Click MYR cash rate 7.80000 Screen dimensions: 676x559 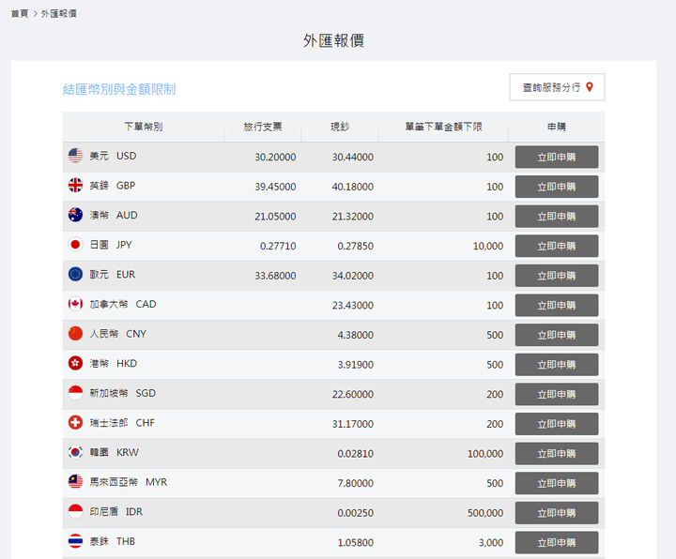(356, 484)
